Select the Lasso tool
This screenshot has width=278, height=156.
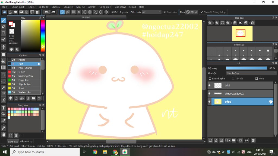tap(3, 81)
